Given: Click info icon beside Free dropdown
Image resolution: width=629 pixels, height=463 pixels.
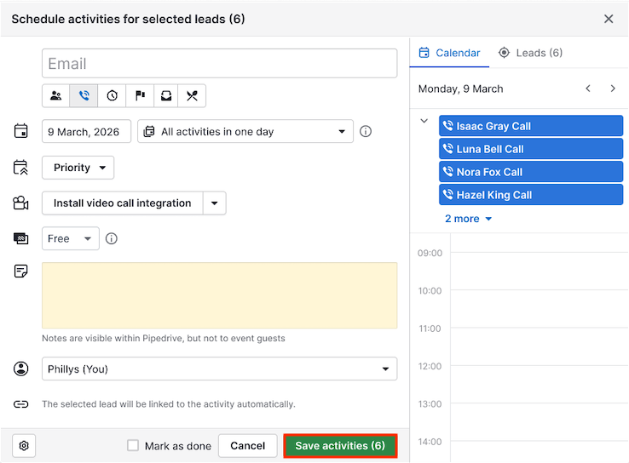Looking at the screenshot, I should pos(112,239).
